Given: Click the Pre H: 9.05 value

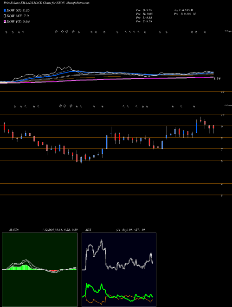Looking at the screenshot, I should click(x=144, y=14).
